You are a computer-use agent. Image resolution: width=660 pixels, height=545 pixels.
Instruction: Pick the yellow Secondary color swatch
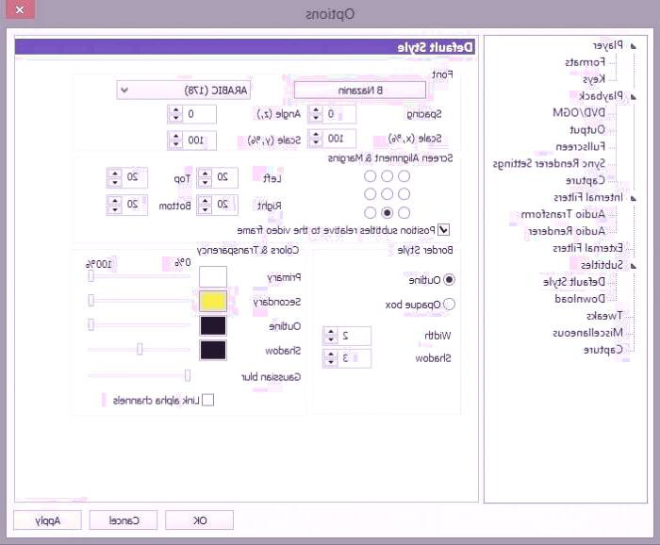[213, 301]
